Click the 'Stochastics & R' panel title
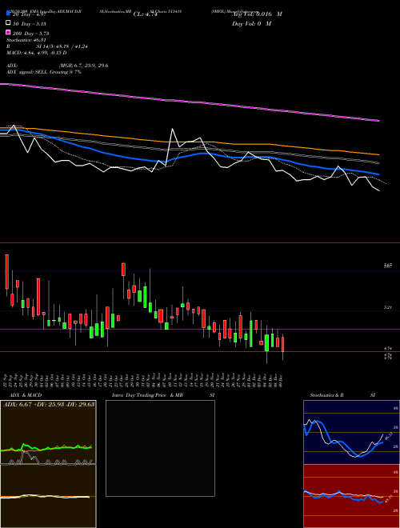400x528 pixels. pyautogui.click(x=327, y=395)
